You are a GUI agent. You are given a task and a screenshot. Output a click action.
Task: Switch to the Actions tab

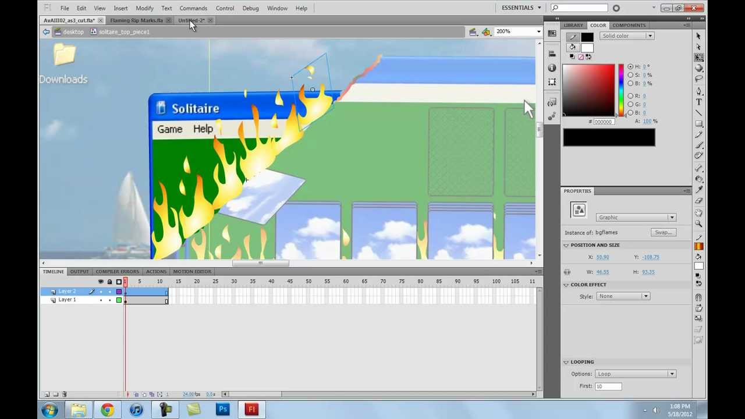(x=156, y=272)
